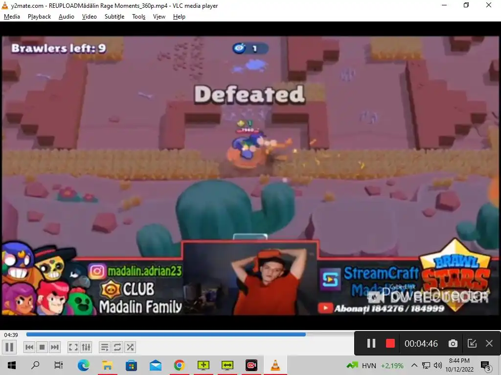
Task: Seek on the VLC playback progress bar
Action: pos(190,334)
